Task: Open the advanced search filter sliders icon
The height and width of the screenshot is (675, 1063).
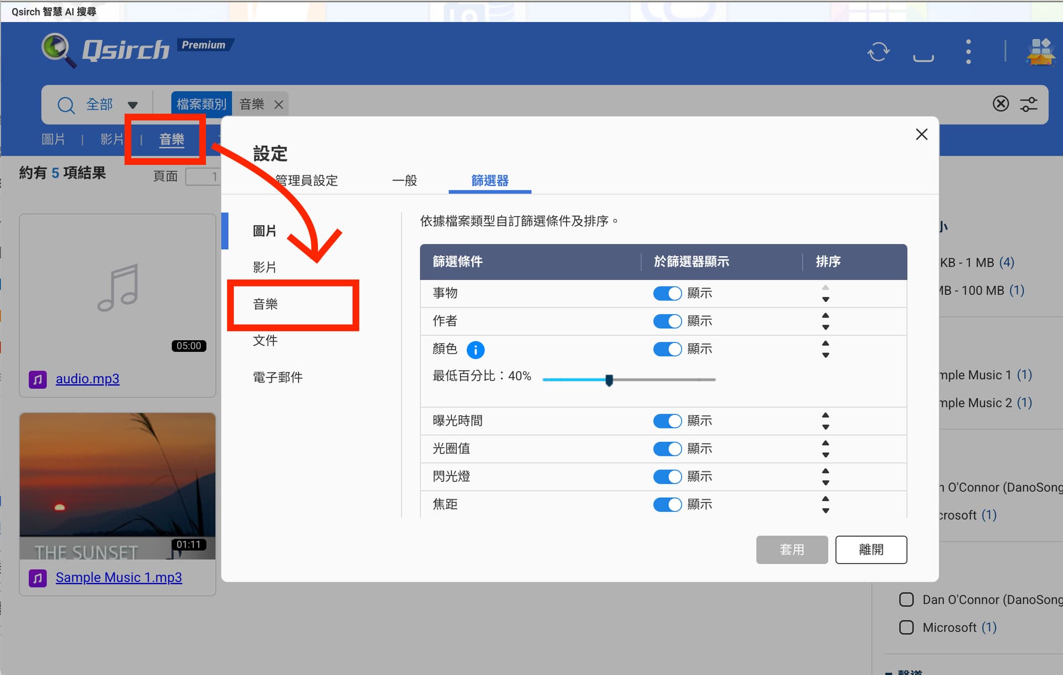Action: click(x=1029, y=104)
